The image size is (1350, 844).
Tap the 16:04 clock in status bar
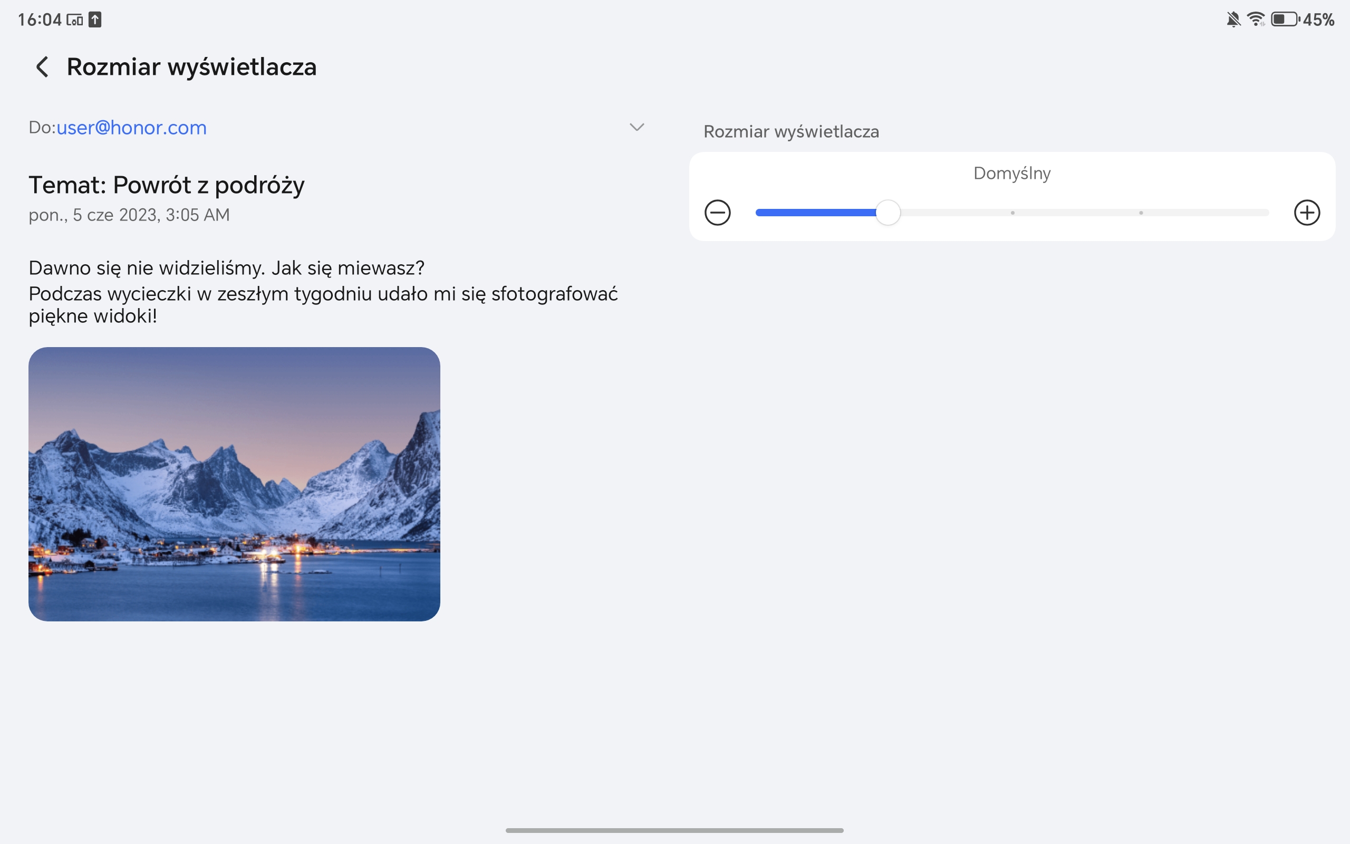pos(39,20)
